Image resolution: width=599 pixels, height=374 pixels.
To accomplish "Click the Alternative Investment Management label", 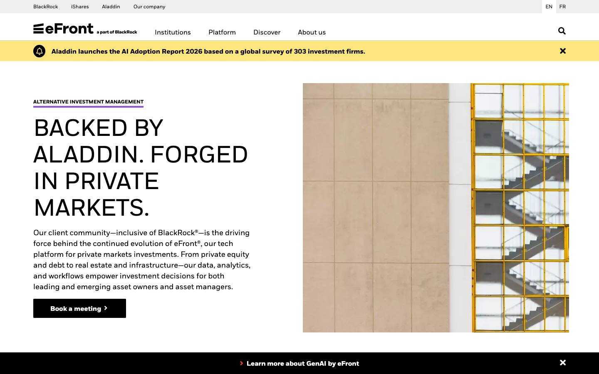I will click(88, 102).
